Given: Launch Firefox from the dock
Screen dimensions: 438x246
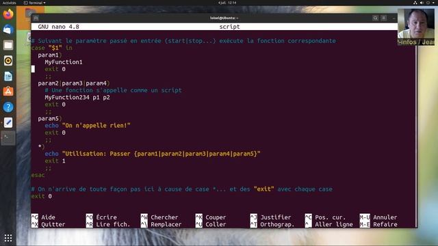Looking at the screenshot, I should point(8,14).
